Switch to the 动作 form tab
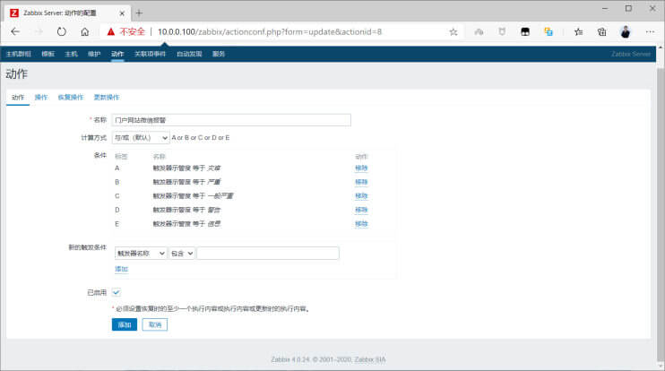 point(18,97)
